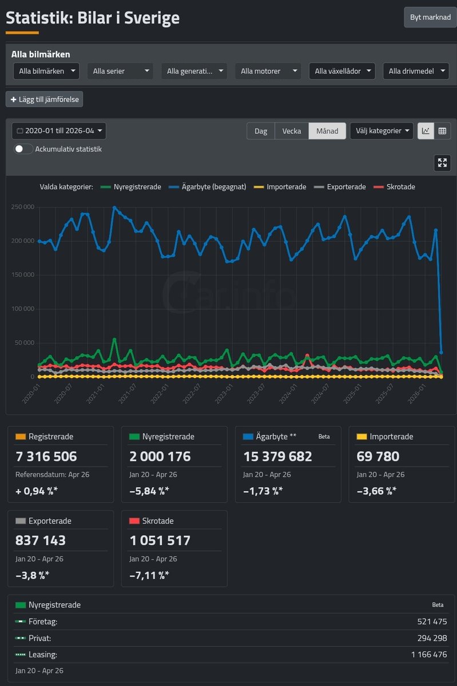Open Alla generationer dropdown

click(x=194, y=71)
